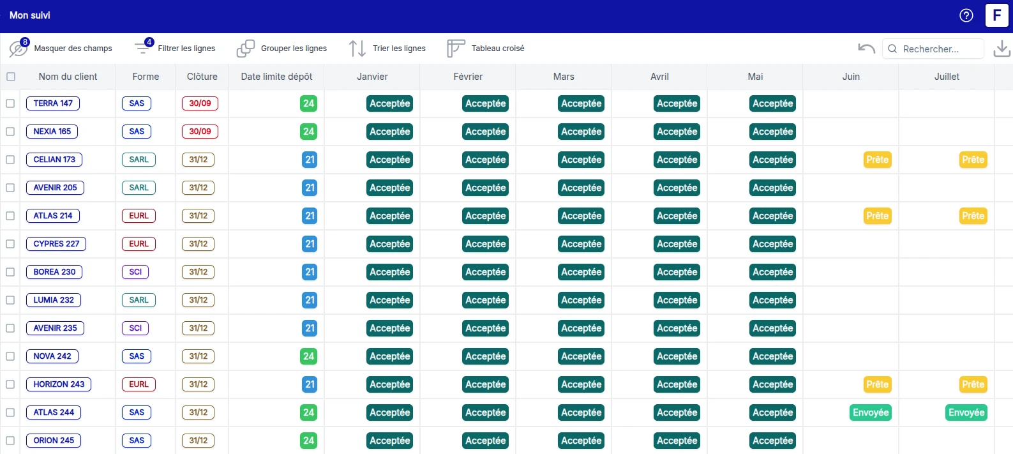
Task: Open the help question mark icon
Action: point(966,15)
